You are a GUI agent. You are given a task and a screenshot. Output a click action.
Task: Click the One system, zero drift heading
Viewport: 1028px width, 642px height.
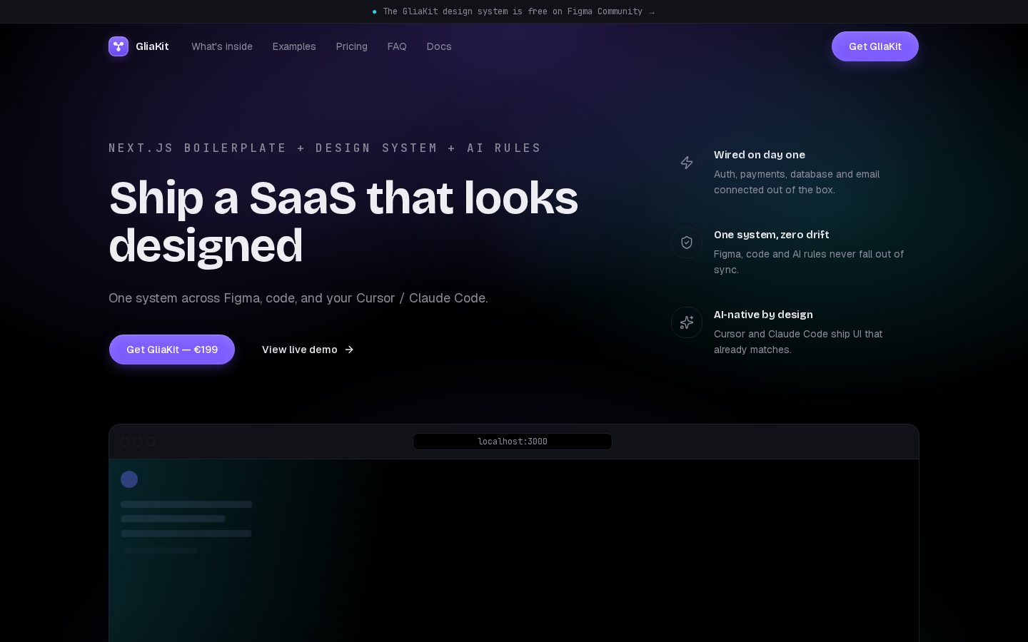772,235
